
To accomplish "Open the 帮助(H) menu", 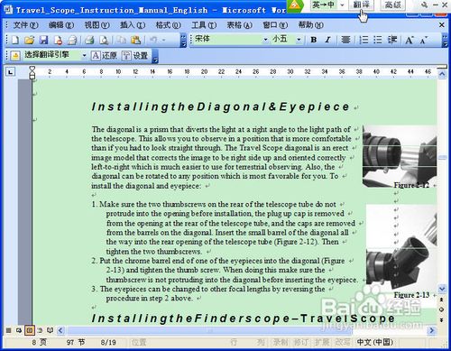I will coord(311,25).
